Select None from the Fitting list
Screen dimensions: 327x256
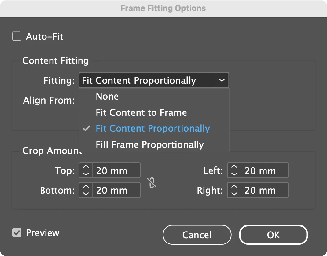click(x=107, y=97)
